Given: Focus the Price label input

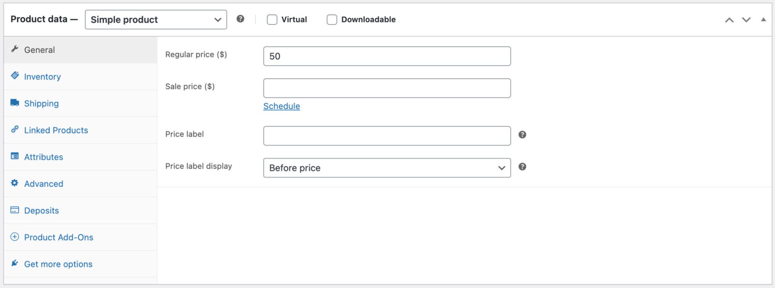Looking at the screenshot, I should coord(387,136).
